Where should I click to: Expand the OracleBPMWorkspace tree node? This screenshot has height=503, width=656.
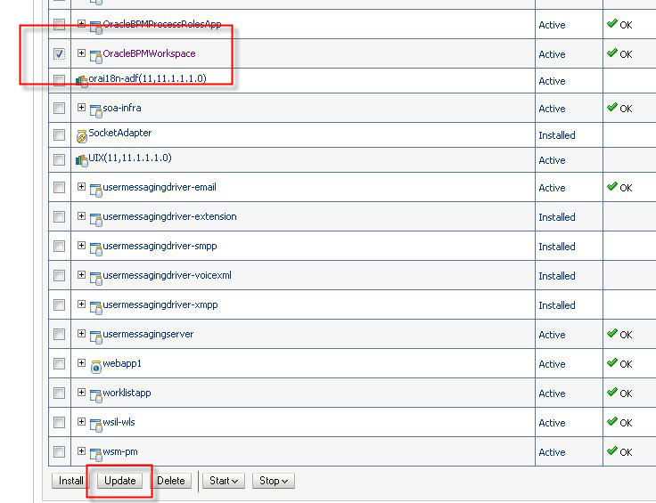(x=82, y=53)
